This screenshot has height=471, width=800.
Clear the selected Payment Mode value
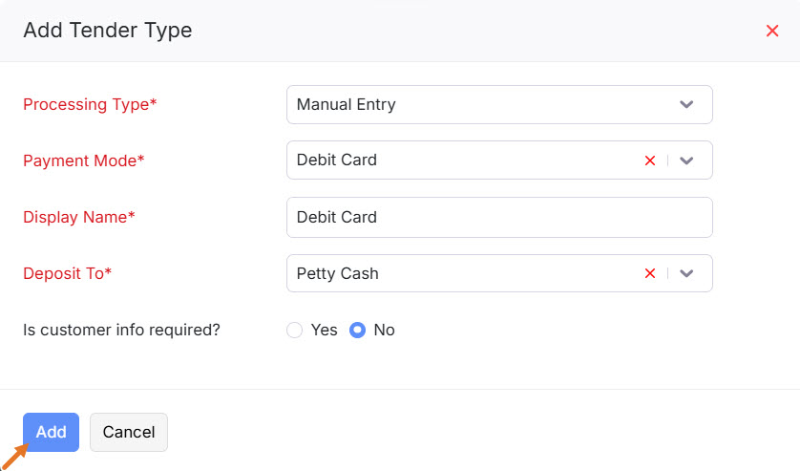pos(650,161)
